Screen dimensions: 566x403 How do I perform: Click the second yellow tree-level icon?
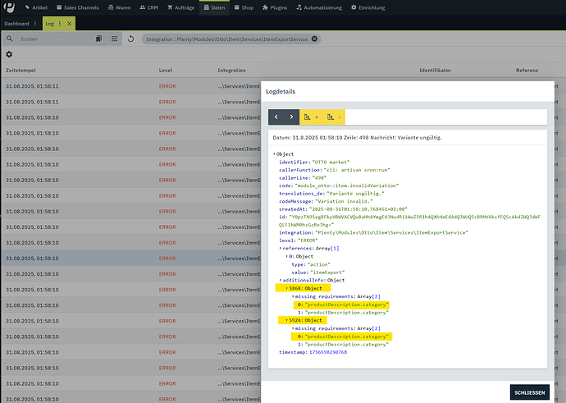pyautogui.click(x=331, y=117)
